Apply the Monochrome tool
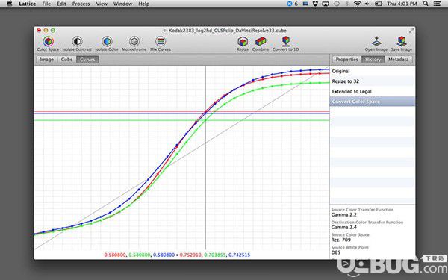Screen dimensions: 448x280 (134, 44)
